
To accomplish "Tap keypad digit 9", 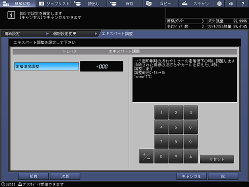I will pos(190,142).
